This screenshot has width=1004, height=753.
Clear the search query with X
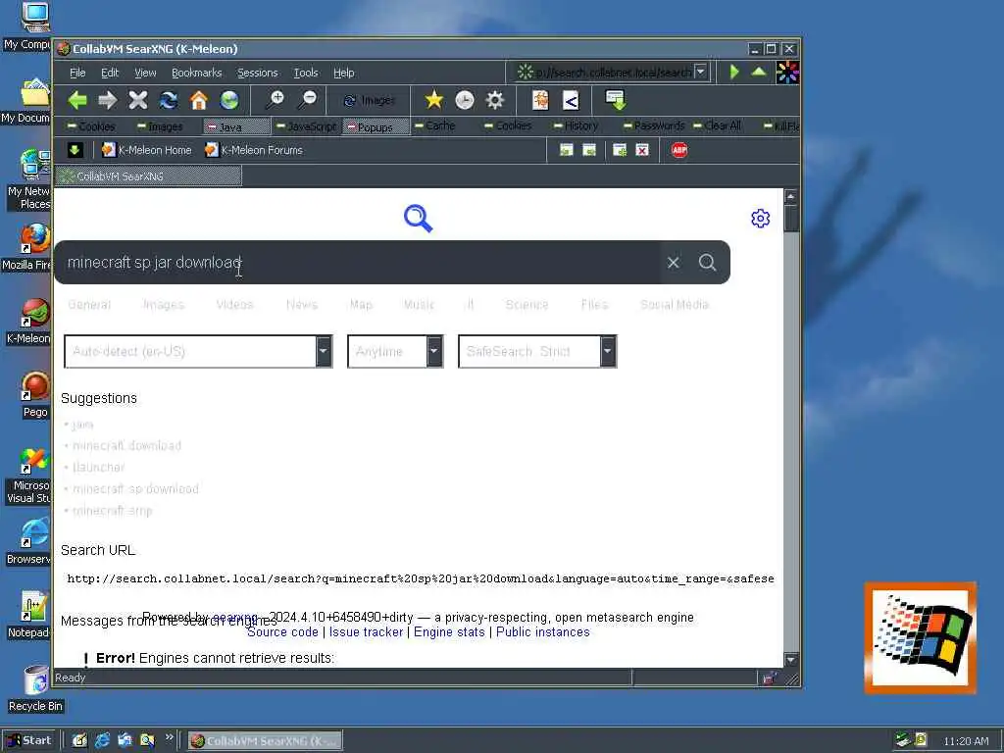pos(673,263)
